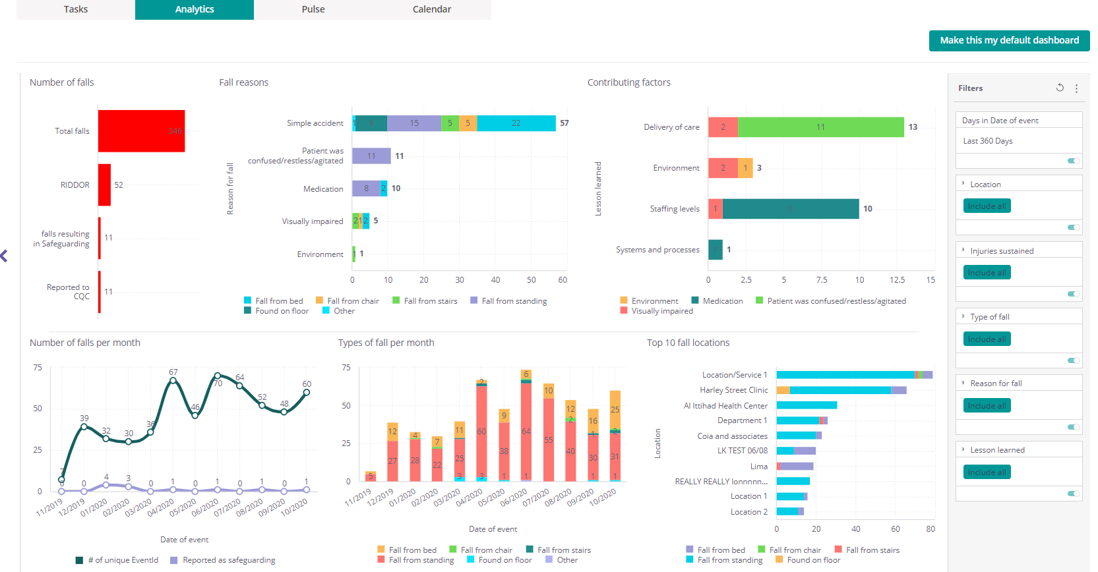
Task: Toggle the Lesson learned filter switch
Action: [1074, 494]
